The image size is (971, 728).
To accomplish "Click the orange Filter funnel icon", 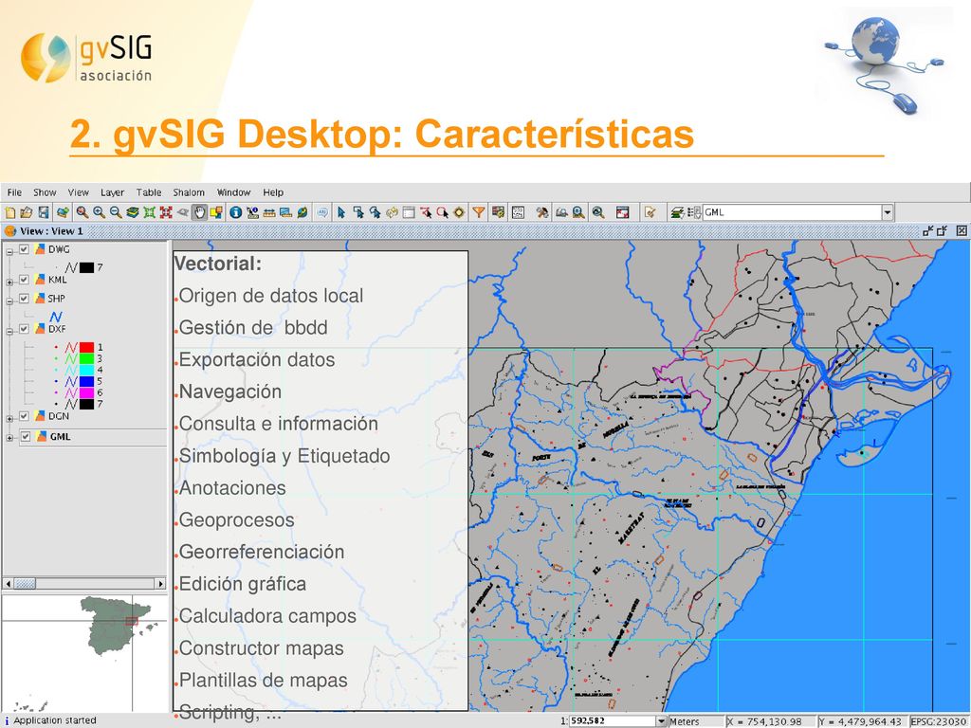I will coord(479,212).
